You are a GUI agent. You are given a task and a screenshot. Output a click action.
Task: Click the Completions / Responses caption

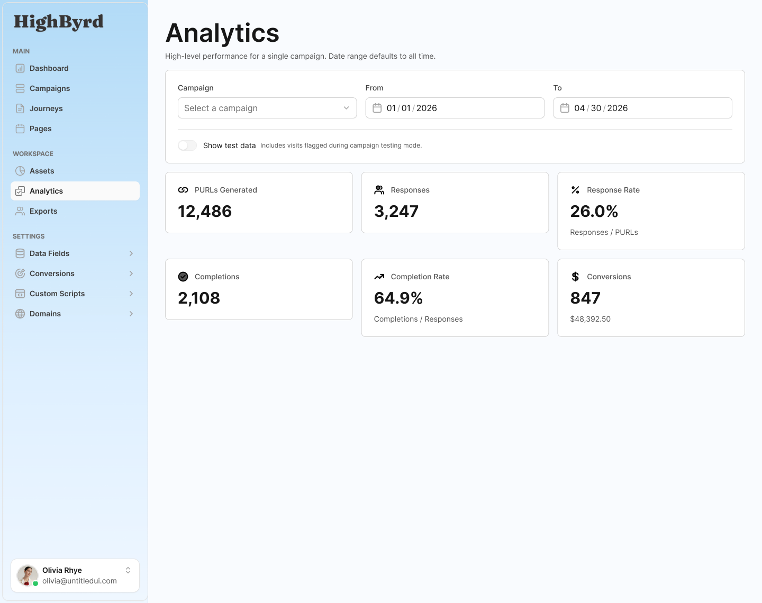pyautogui.click(x=418, y=319)
